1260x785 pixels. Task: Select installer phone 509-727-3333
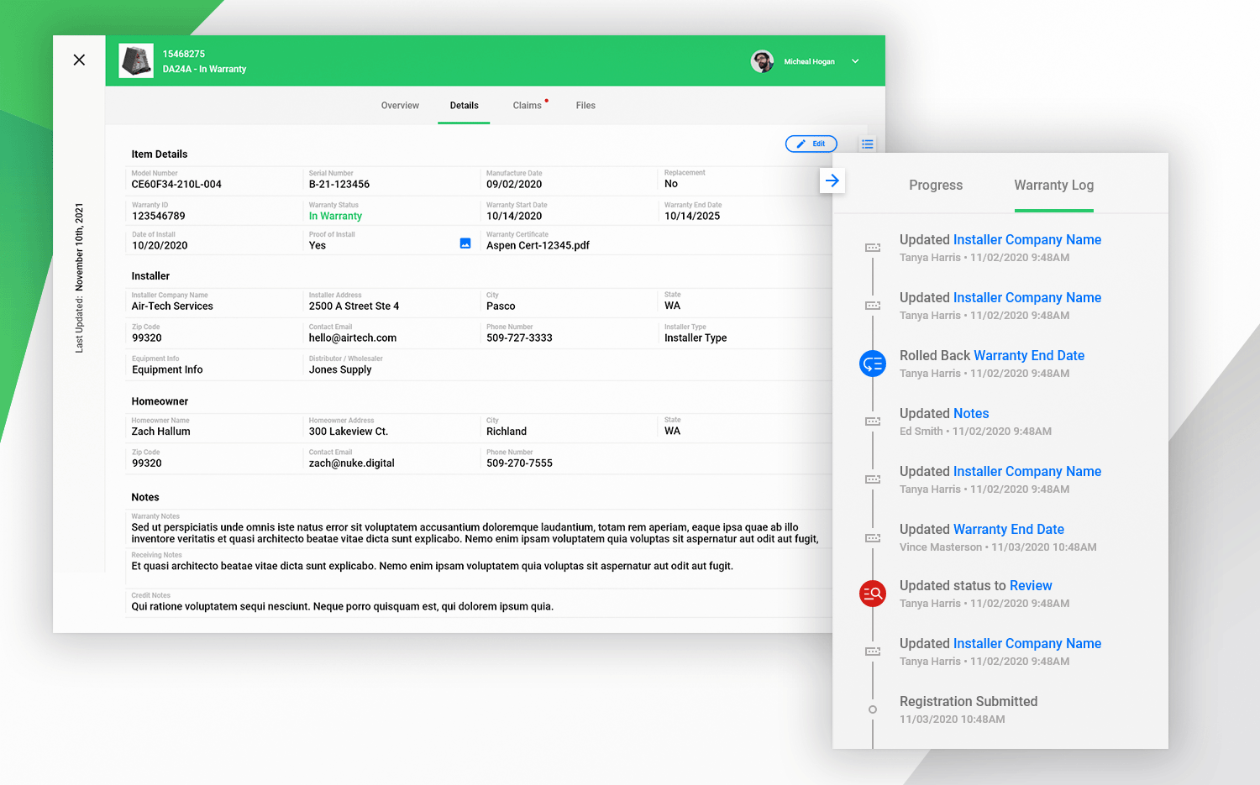pyautogui.click(x=519, y=338)
